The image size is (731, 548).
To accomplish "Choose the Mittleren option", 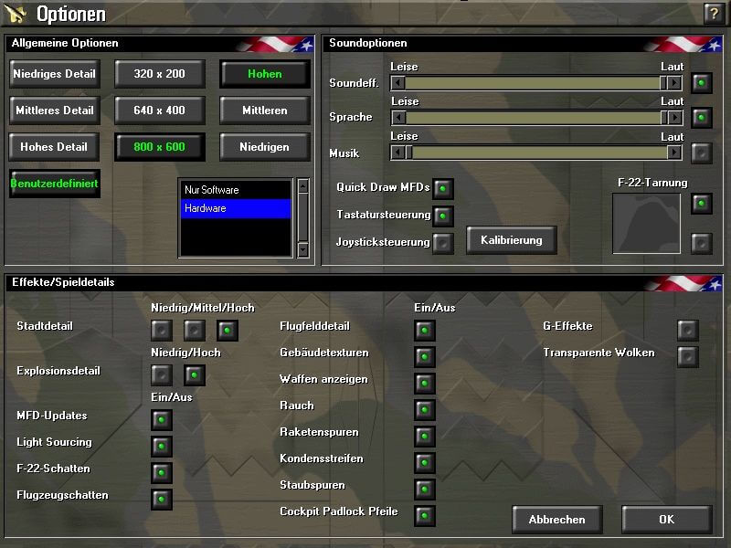I will [x=265, y=111].
